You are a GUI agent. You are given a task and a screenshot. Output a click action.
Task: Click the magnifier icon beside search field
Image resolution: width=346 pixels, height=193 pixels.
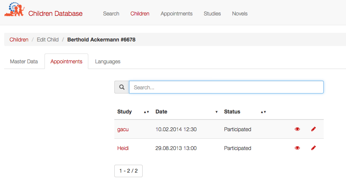122,87
